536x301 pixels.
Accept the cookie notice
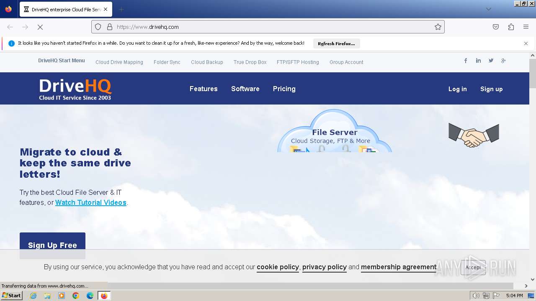tap(473, 268)
